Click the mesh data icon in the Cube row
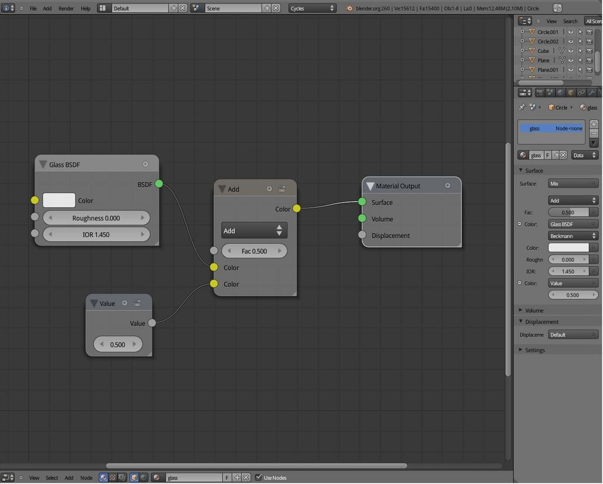The image size is (603, 484). [562, 51]
